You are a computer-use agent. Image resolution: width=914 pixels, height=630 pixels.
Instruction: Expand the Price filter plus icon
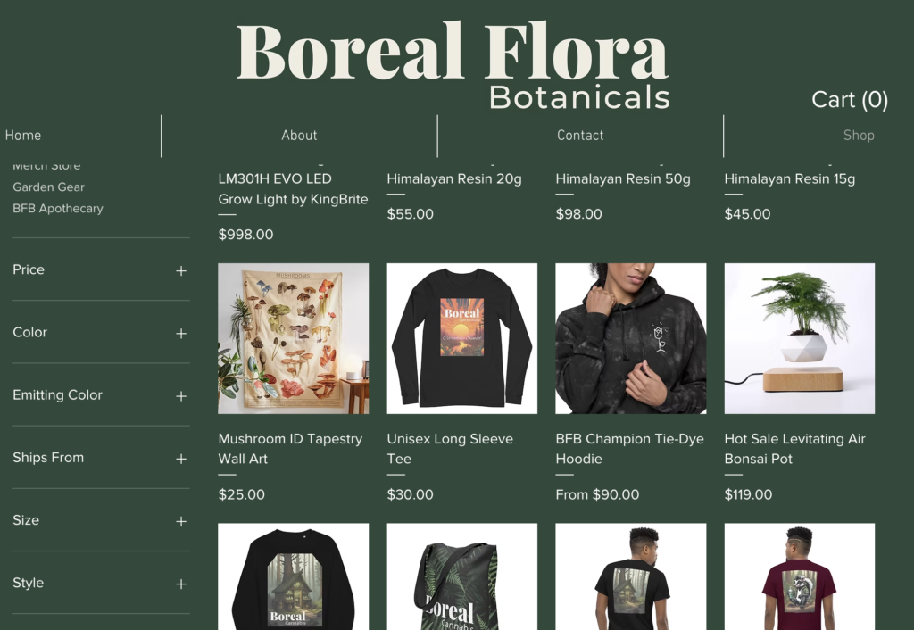coord(181,271)
